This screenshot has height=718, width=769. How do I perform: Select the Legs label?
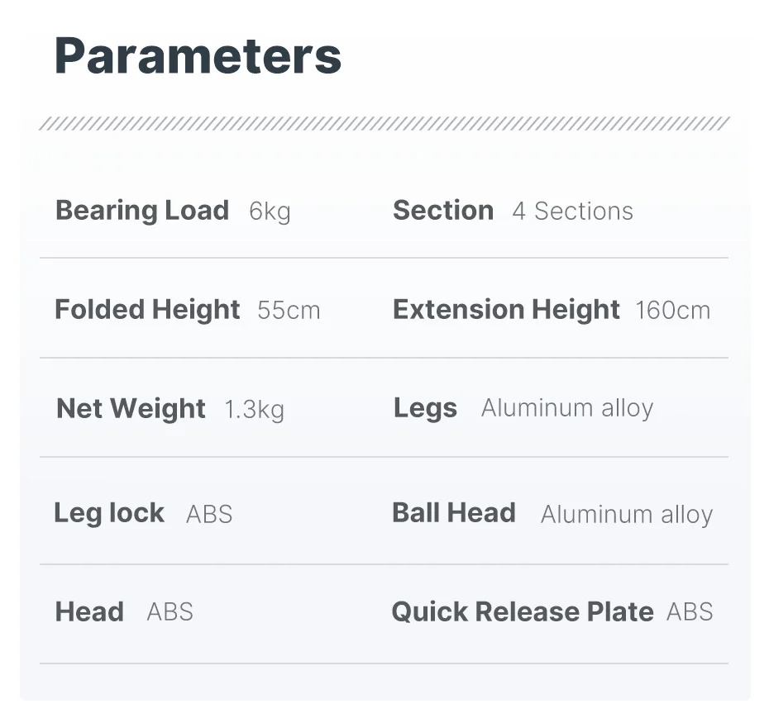[x=425, y=408]
